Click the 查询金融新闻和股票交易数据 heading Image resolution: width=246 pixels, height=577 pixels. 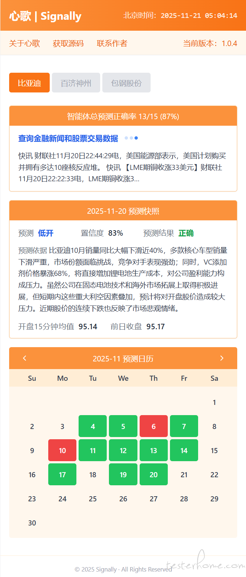(68, 138)
